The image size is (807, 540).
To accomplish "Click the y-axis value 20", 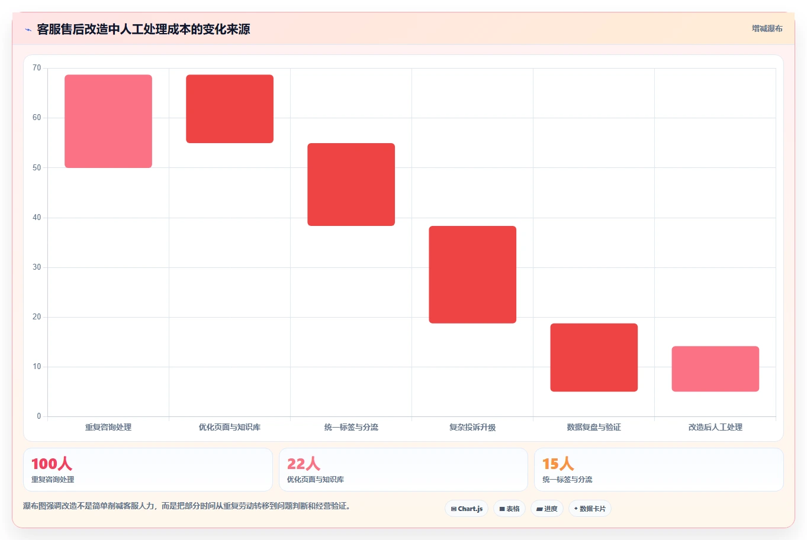I will coord(37,317).
